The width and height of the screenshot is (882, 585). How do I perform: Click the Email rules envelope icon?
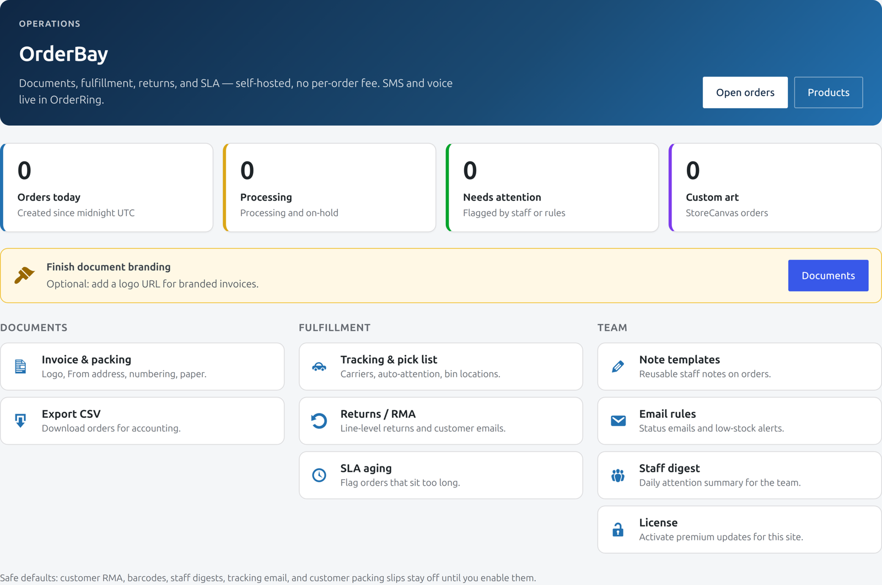point(618,421)
